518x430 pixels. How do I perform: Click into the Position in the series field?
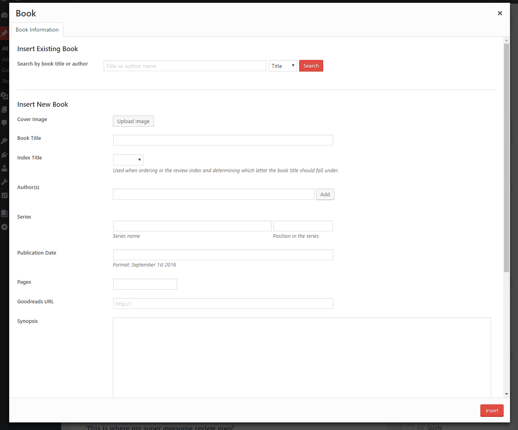pyautogui.click(x=303, y=226)
